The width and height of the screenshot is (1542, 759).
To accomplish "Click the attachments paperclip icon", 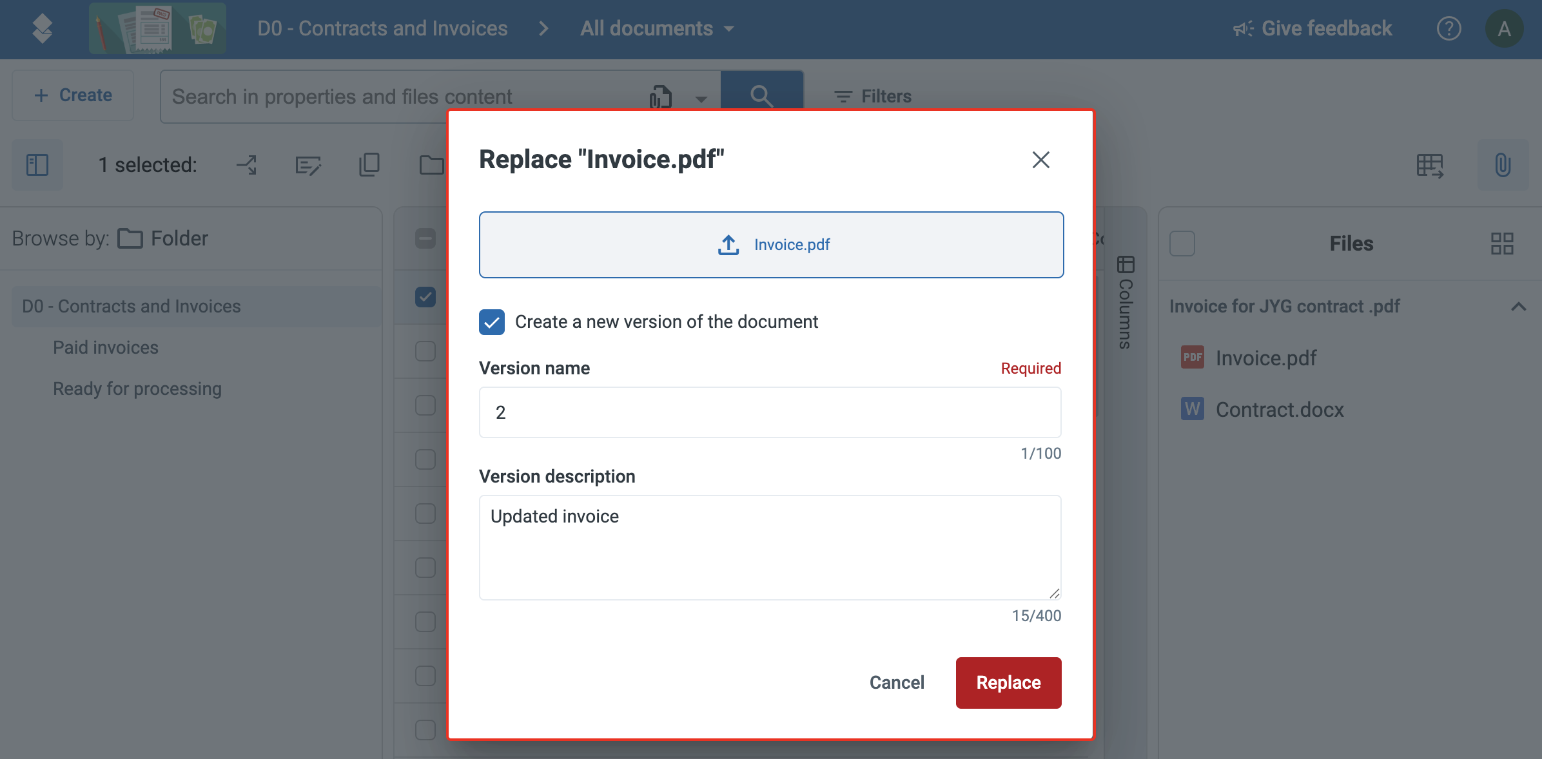I will (x=1503, y=165).
